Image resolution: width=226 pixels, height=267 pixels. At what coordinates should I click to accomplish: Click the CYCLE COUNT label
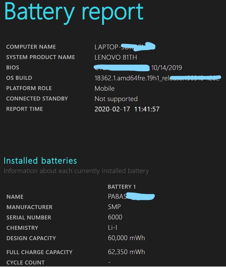[25, 263]
